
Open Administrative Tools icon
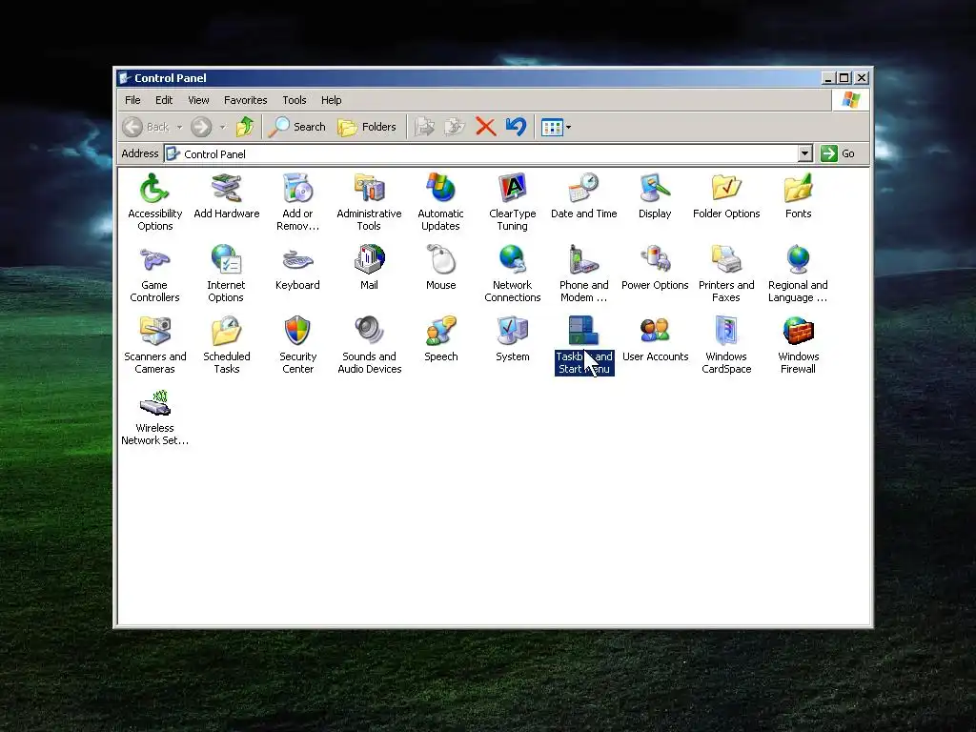point(369,189)
